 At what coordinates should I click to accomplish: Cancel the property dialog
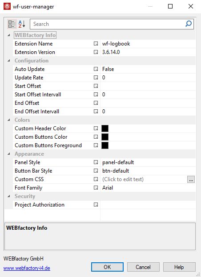point(143,267)
